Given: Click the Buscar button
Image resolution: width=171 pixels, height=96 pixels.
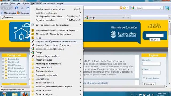Looking at the screenshot, I should 155,40.
